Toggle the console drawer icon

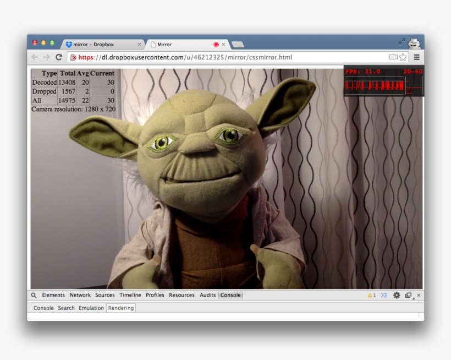tap(384, 295)
